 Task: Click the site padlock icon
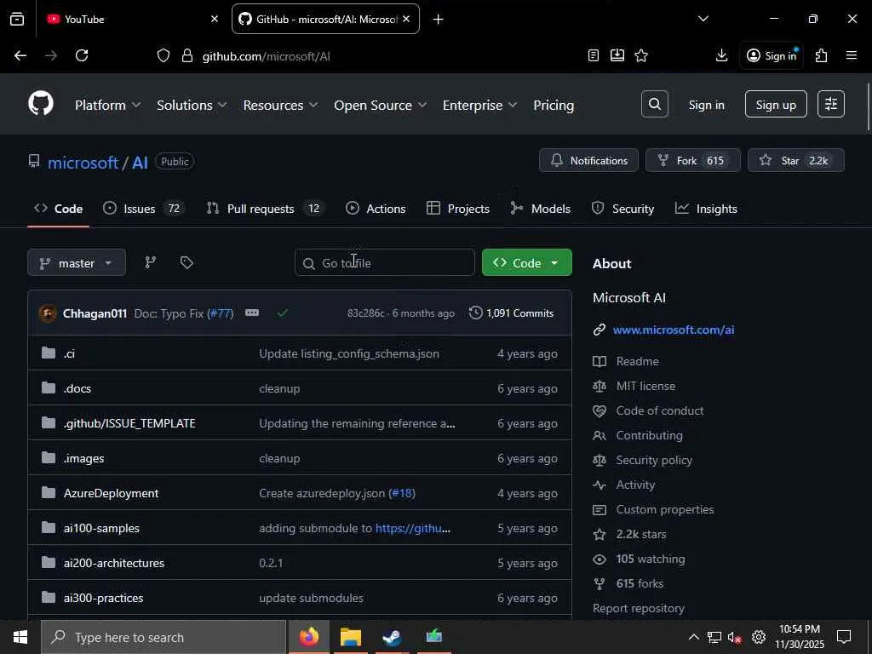pyautogui.click(x=187, y=55)
